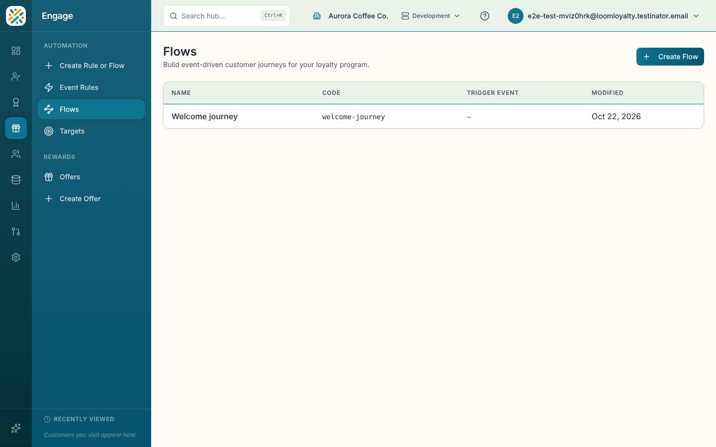Open the award badge icon in rail
The width and height of the screenshot is (716, 447).
(16, 102)
